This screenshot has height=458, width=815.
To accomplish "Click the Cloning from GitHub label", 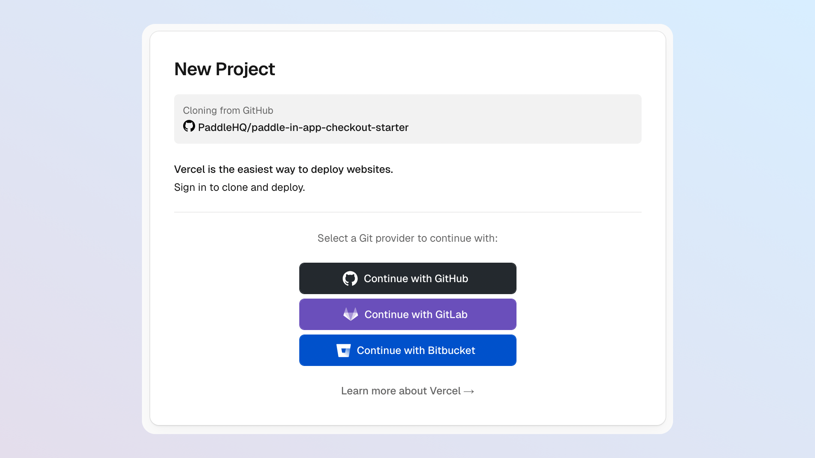I will coord(228,110).
